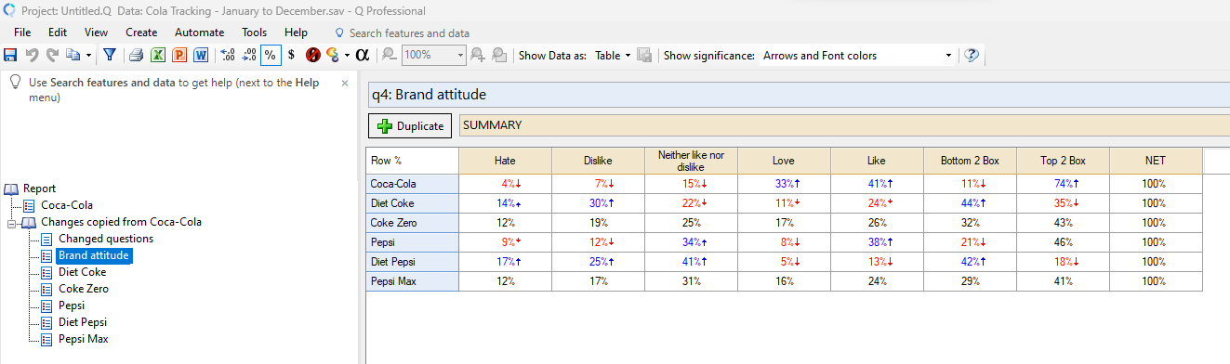The width and height of the screenshot is (1230, 364).
Task: Click the Pepsi Max row label in table
Action: coord(412,281)
